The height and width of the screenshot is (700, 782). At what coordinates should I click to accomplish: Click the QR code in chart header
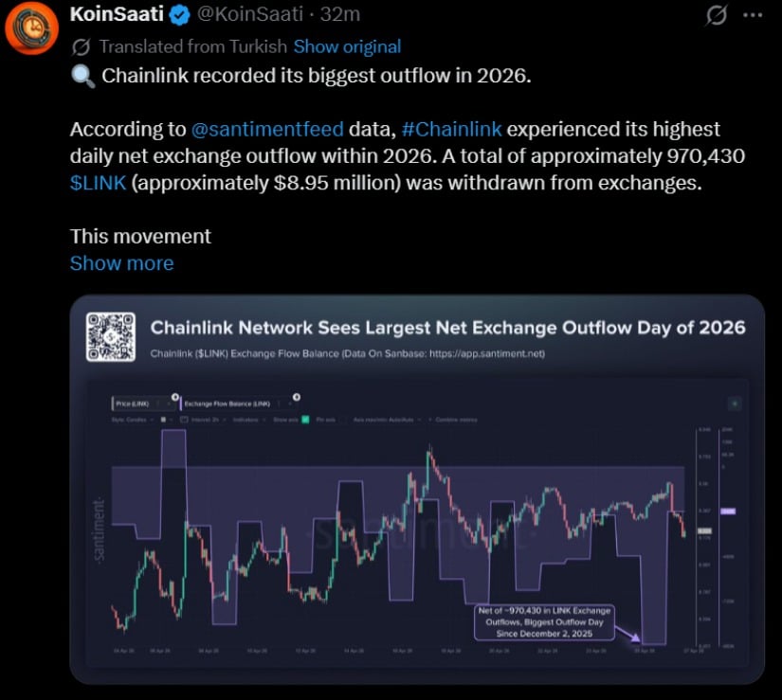coord(111,337)
